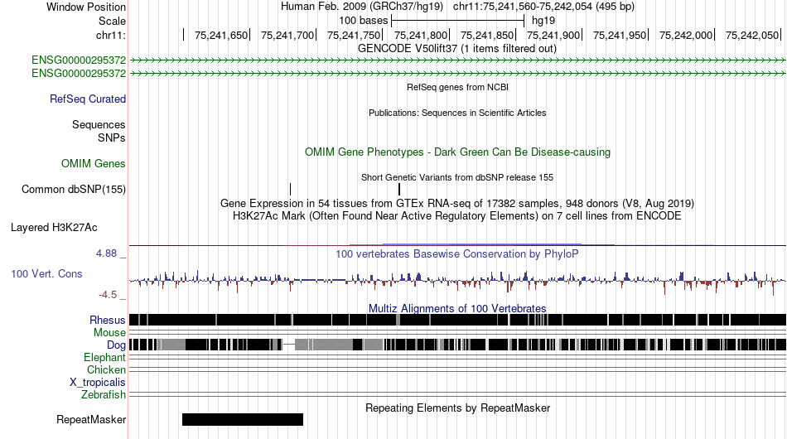The image size is (787, 439).
Task: Select the Chicken alignment row label
Action: pos(106,369)
